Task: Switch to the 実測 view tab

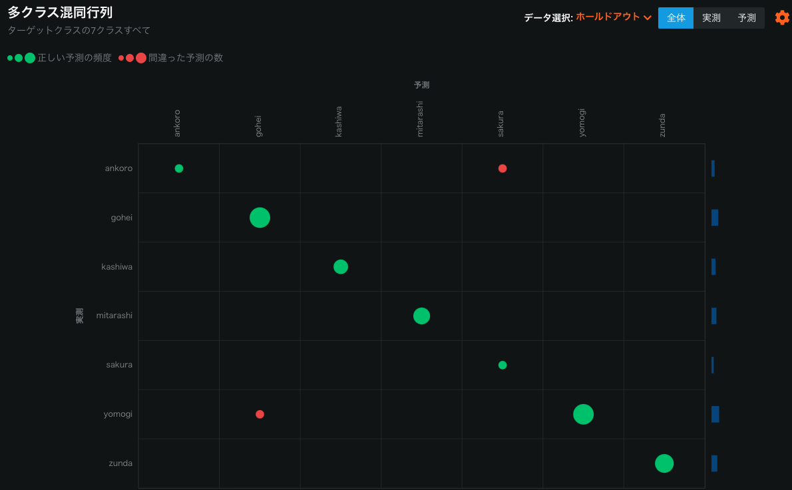Action: pos(711,18)
